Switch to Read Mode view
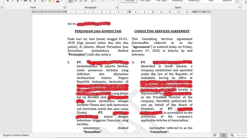This screenshot has width=247, height=138. [x=215, y=135]
